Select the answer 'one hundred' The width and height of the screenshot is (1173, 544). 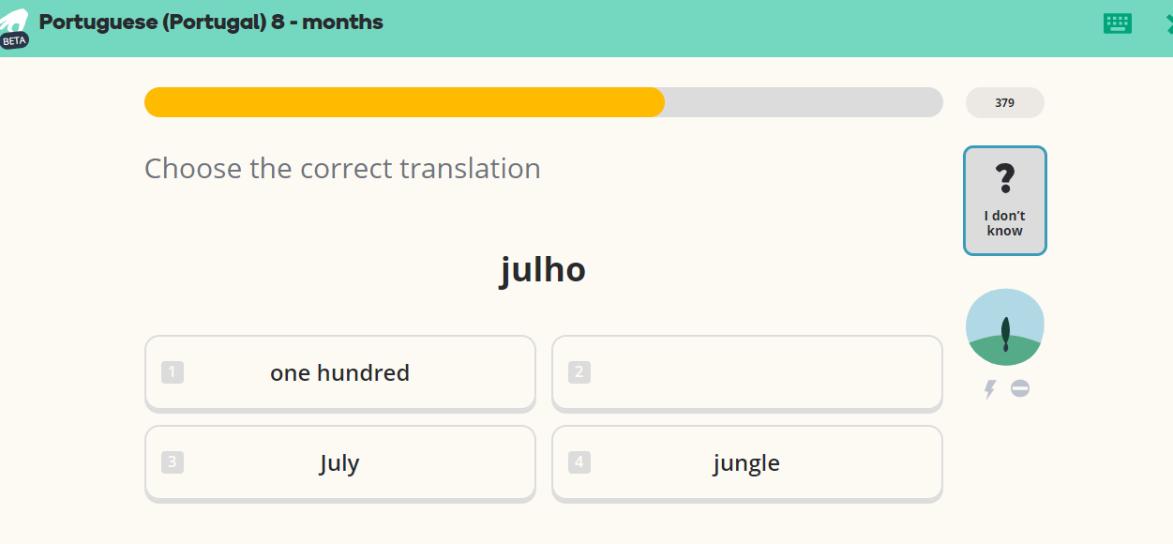[339, 373]
